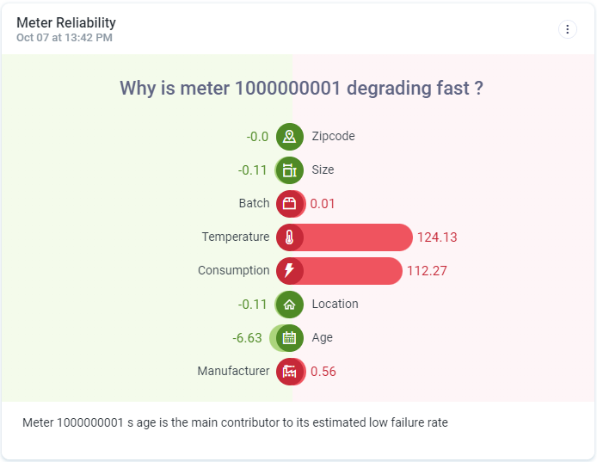
Task: Click the summary text about meter age
Action: point(235,422)
